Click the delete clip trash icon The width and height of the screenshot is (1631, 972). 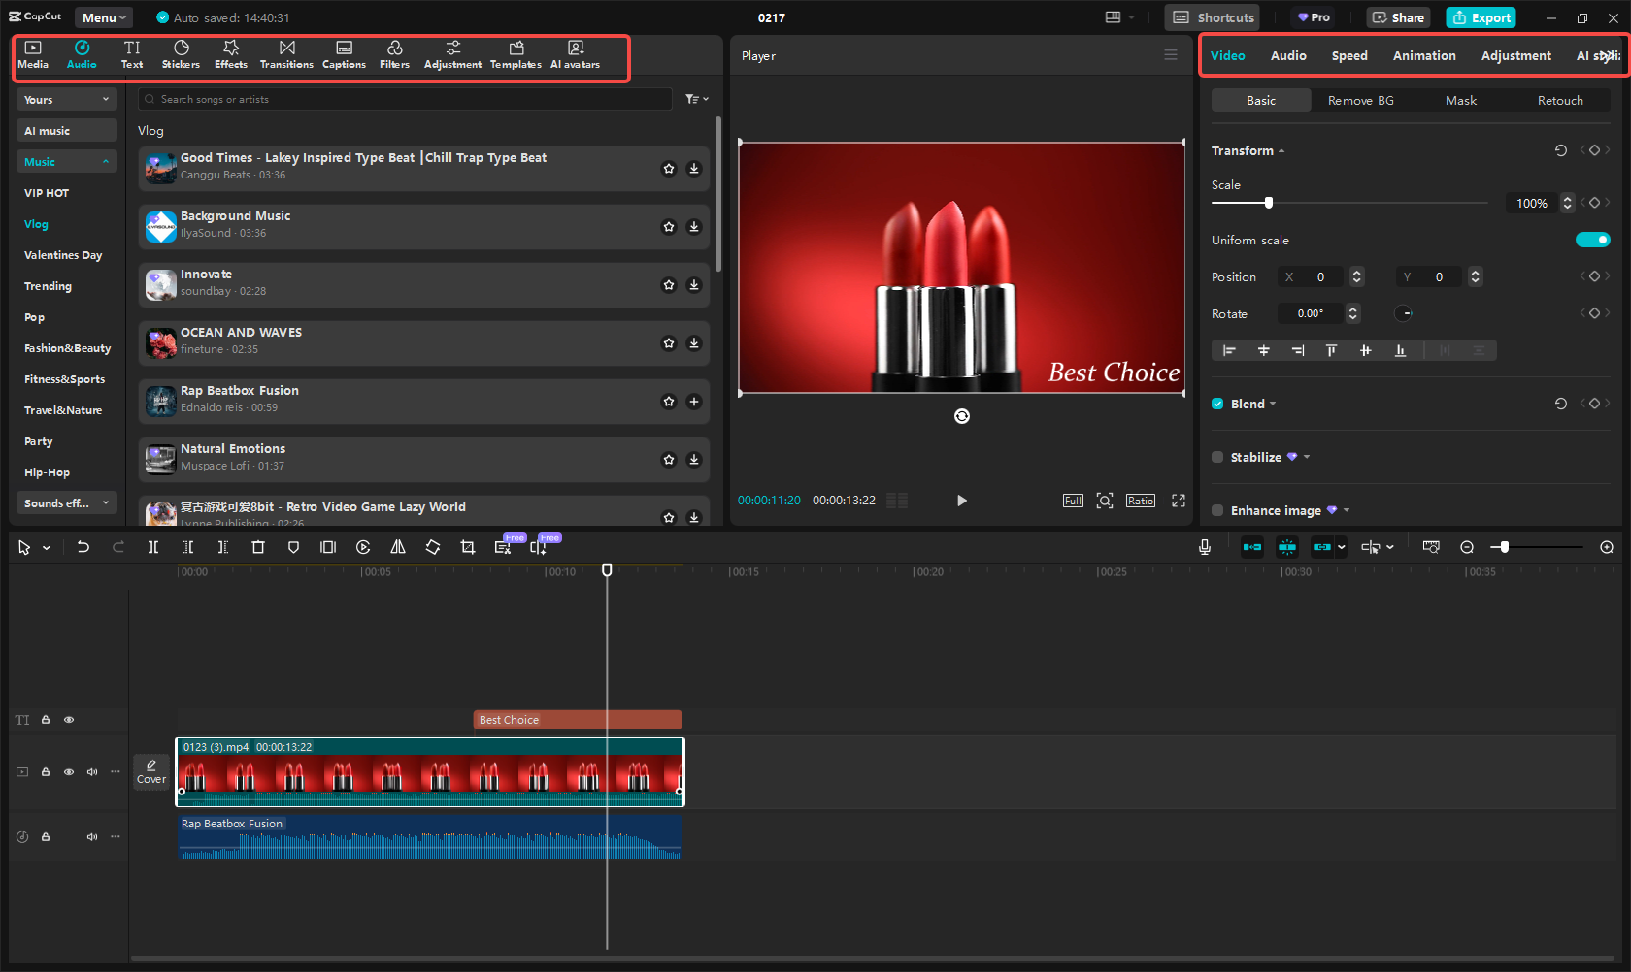click(258, 547)
